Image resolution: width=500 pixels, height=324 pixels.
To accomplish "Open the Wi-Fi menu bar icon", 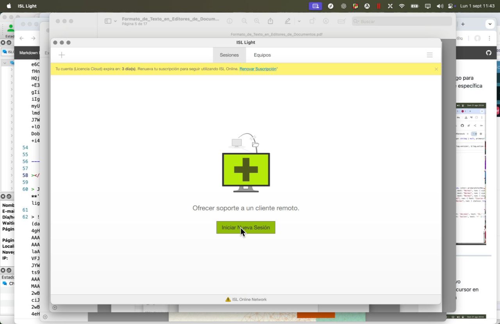I will click(402, 6).
